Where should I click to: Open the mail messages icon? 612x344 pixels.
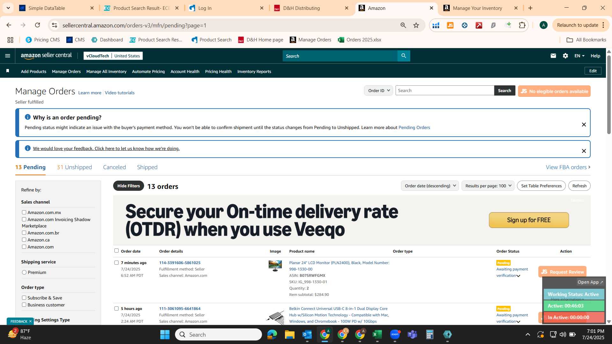click(553, 56)
